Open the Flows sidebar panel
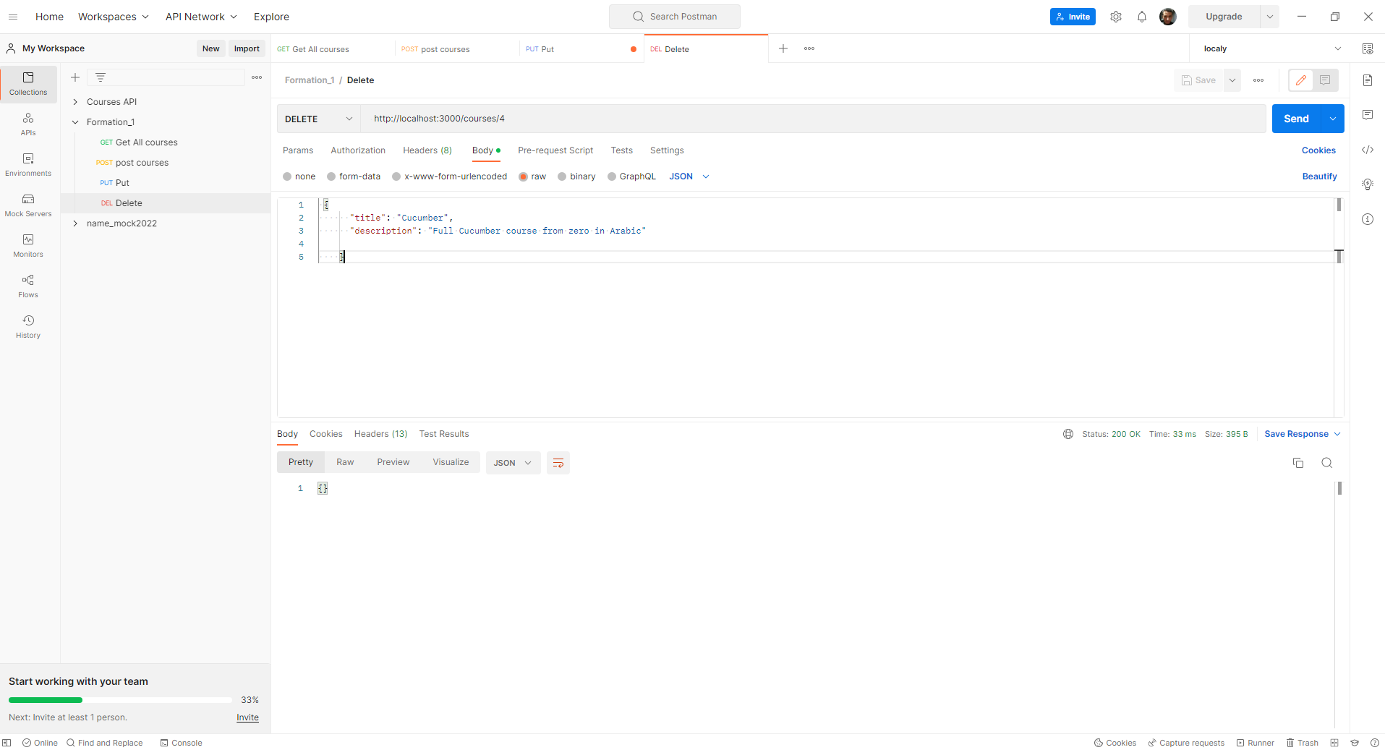The height and width of the screenshot is (750, 1385). pos(27,285)
